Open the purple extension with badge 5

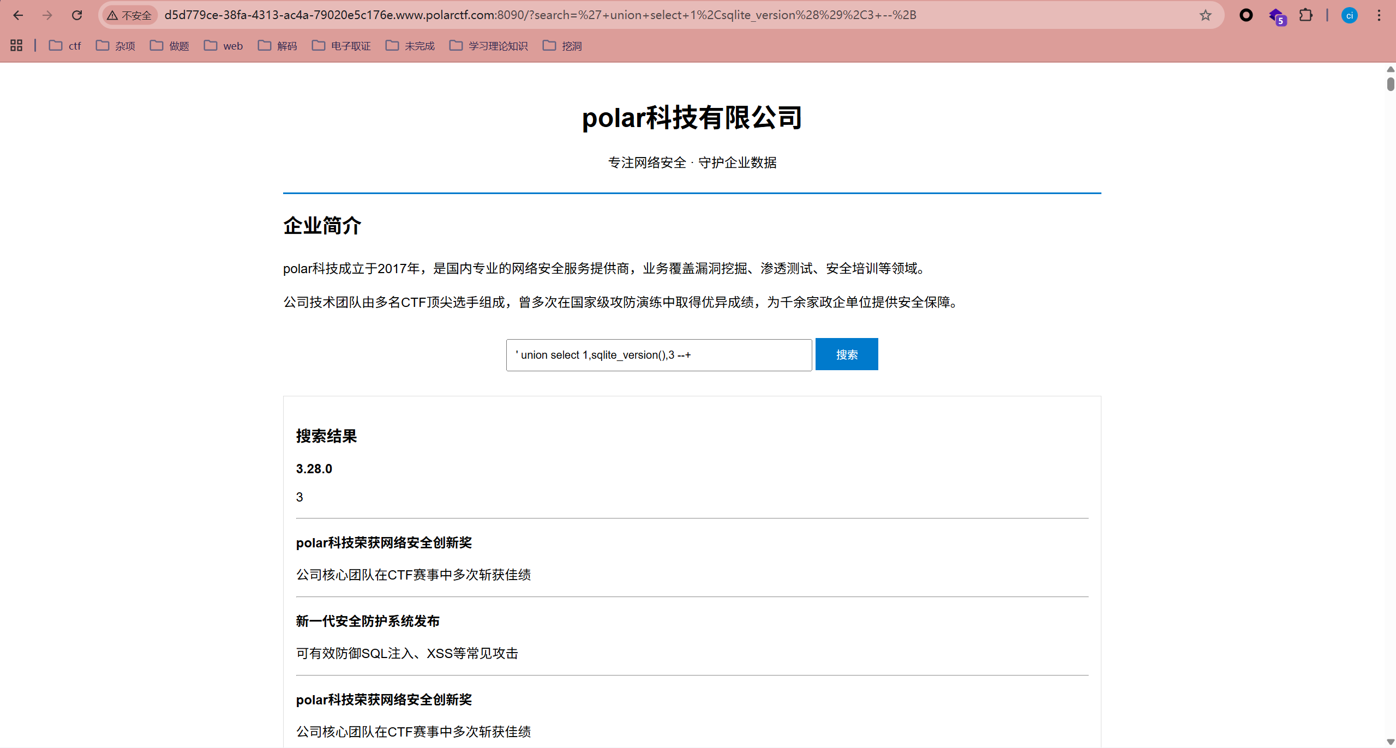(1277, 16)
